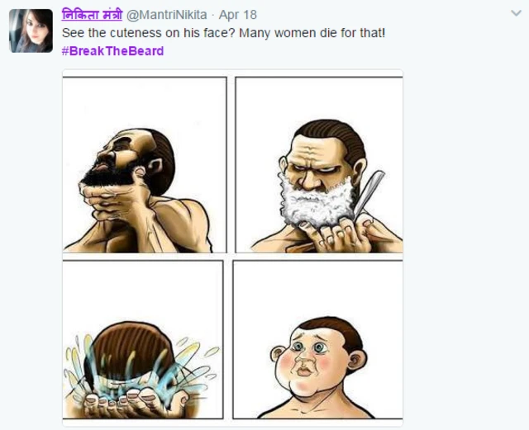Follow the #BreakTheBeard hashtag
This screenshot has width=529, height=430.
click(x=112, y=51)
